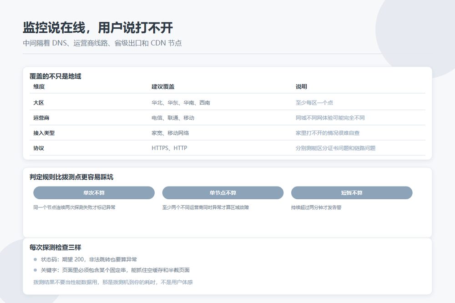Click the note 至少每区一个点
This screenshot has width=455, height=303.
pyautogui.click(x=314, y=103)
